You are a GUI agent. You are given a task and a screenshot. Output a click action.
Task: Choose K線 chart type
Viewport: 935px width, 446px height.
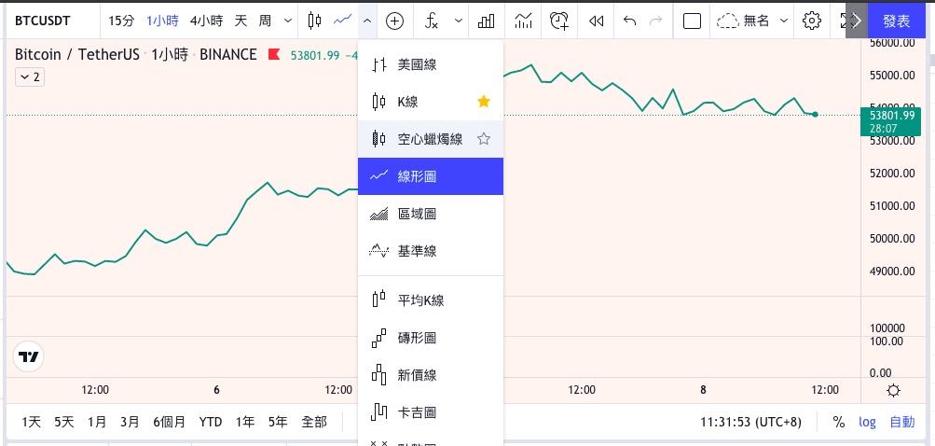pyautogui.click(x=431, y=102)
